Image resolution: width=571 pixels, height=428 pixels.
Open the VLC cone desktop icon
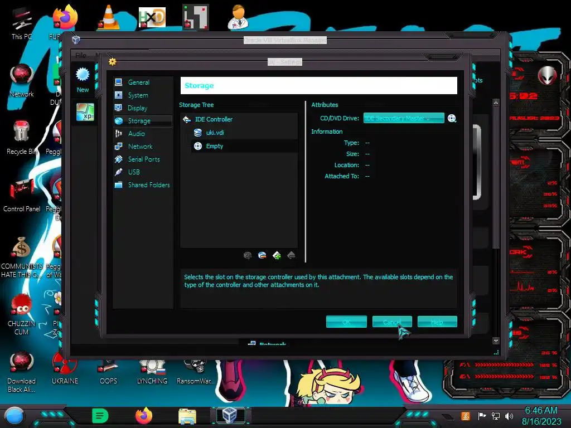tap(109, 17)
